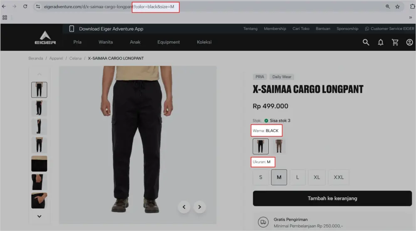The image size is (416, 231).
Task: Show more bookmarks with the double chevron
Action: (x=411, y=17)
